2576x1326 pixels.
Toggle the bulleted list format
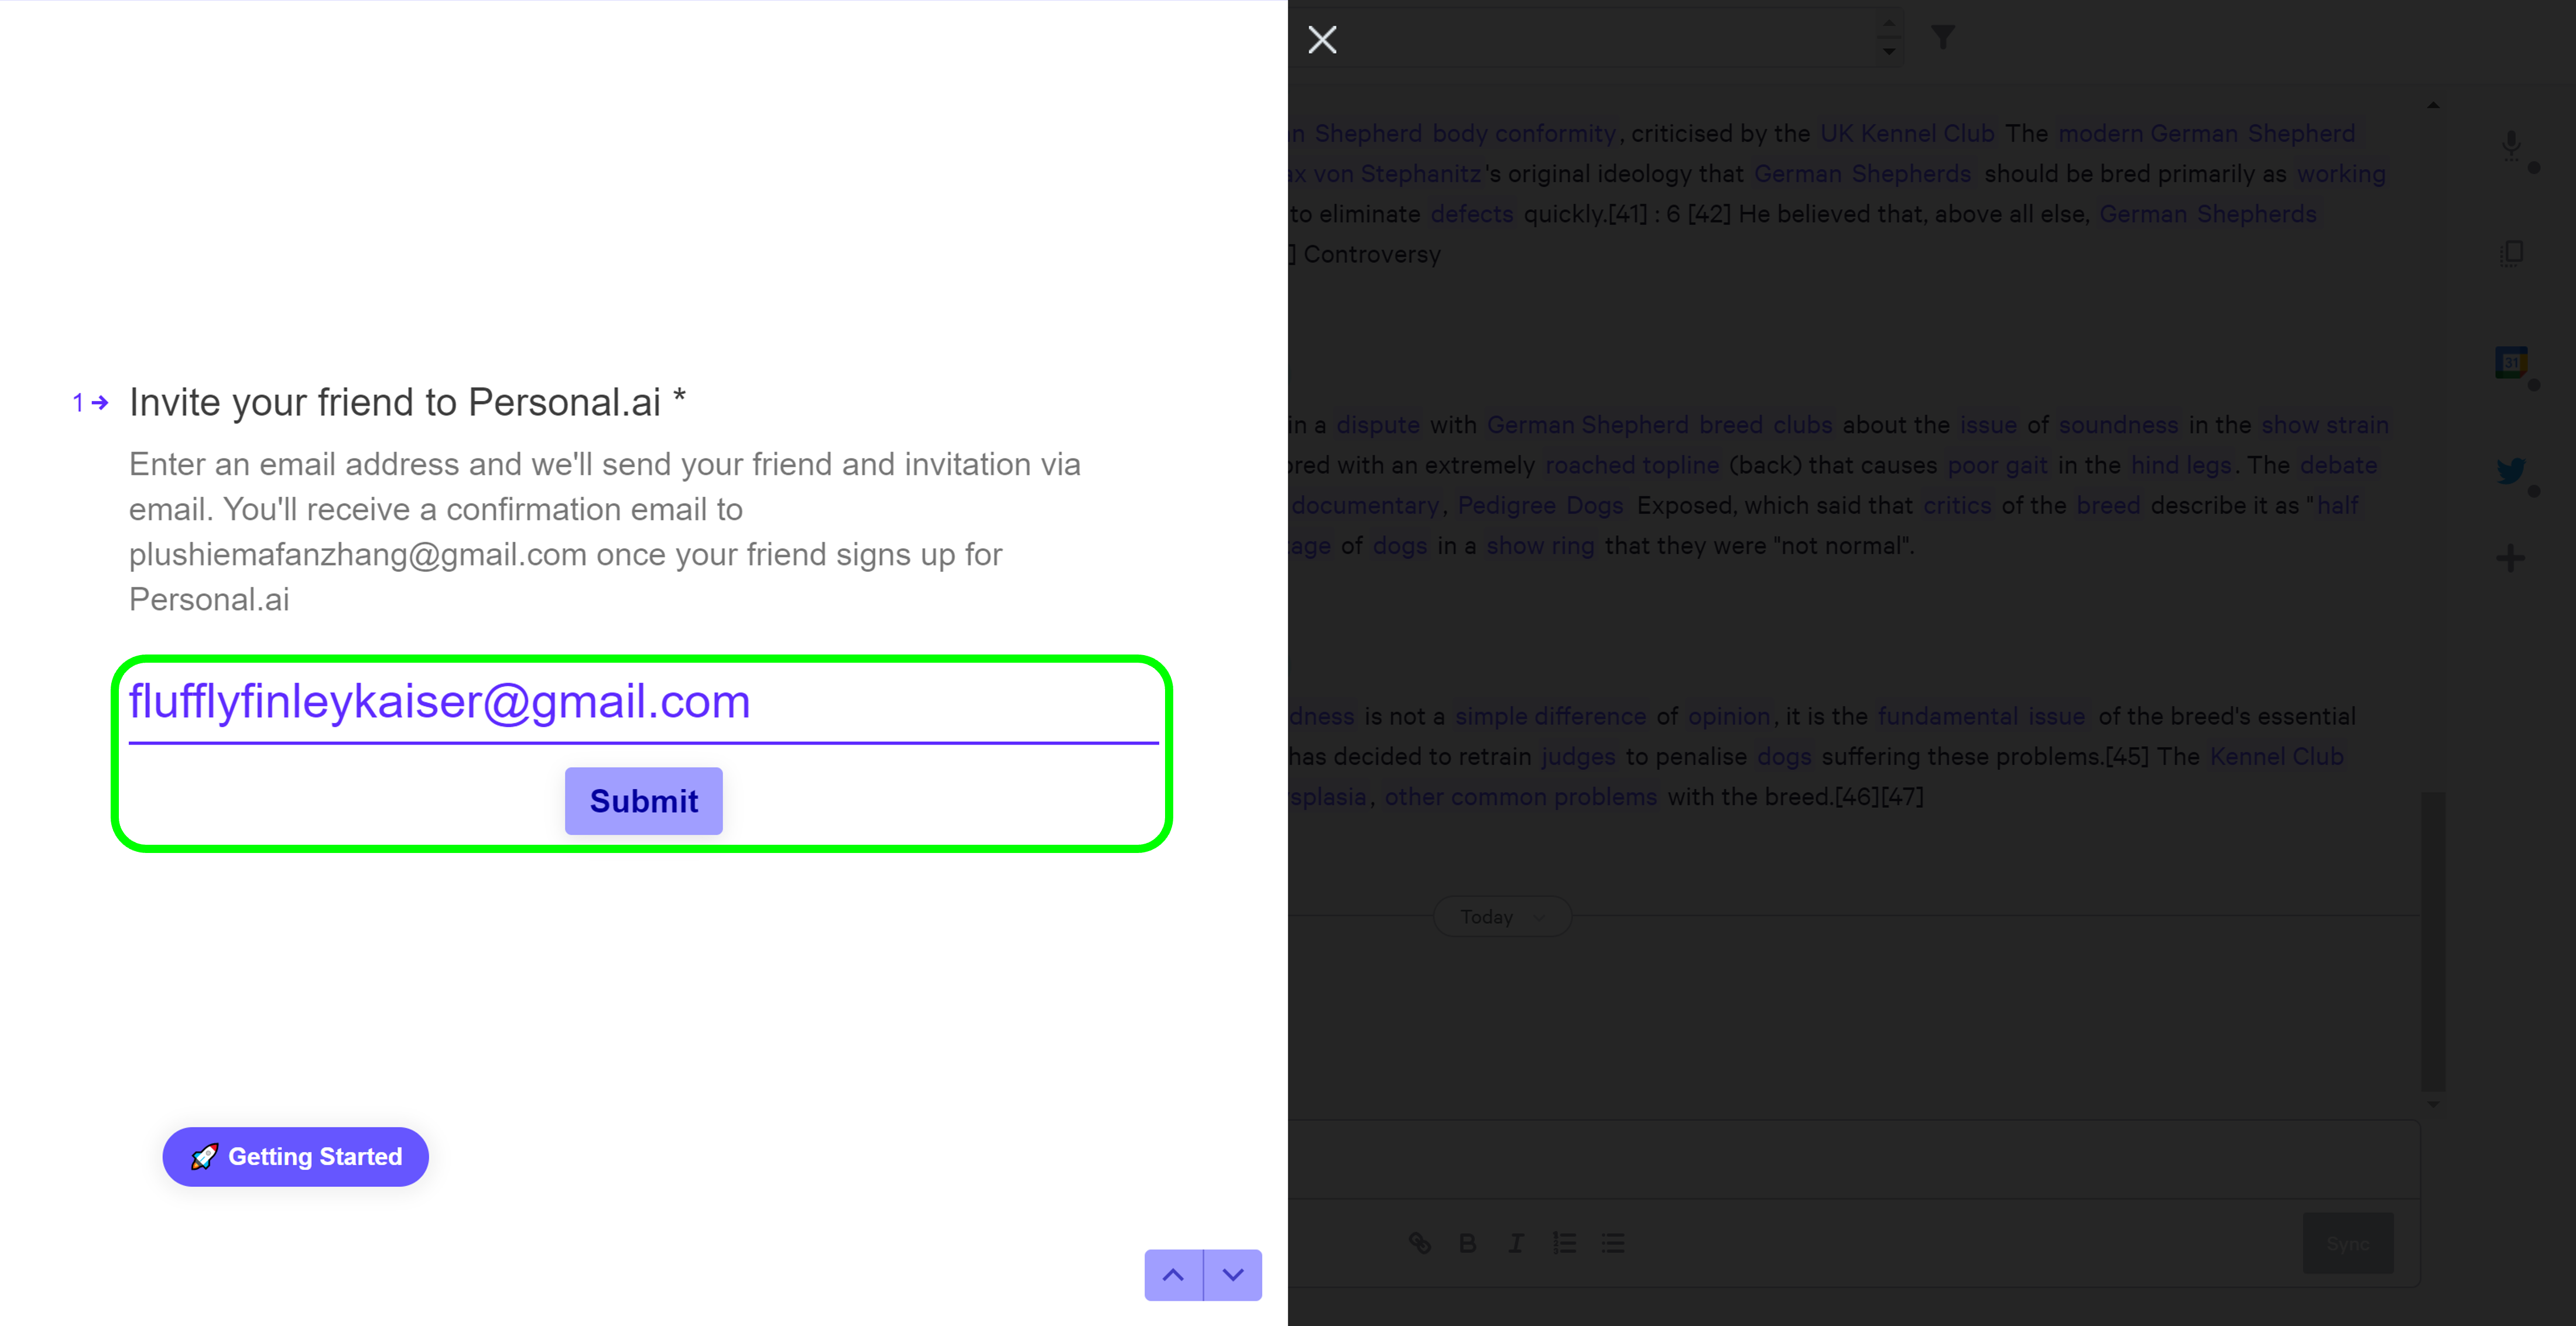point(1613,1243)
